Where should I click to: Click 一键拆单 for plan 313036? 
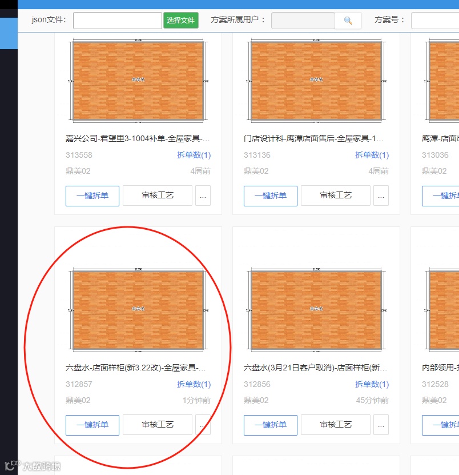click(441, 195)
